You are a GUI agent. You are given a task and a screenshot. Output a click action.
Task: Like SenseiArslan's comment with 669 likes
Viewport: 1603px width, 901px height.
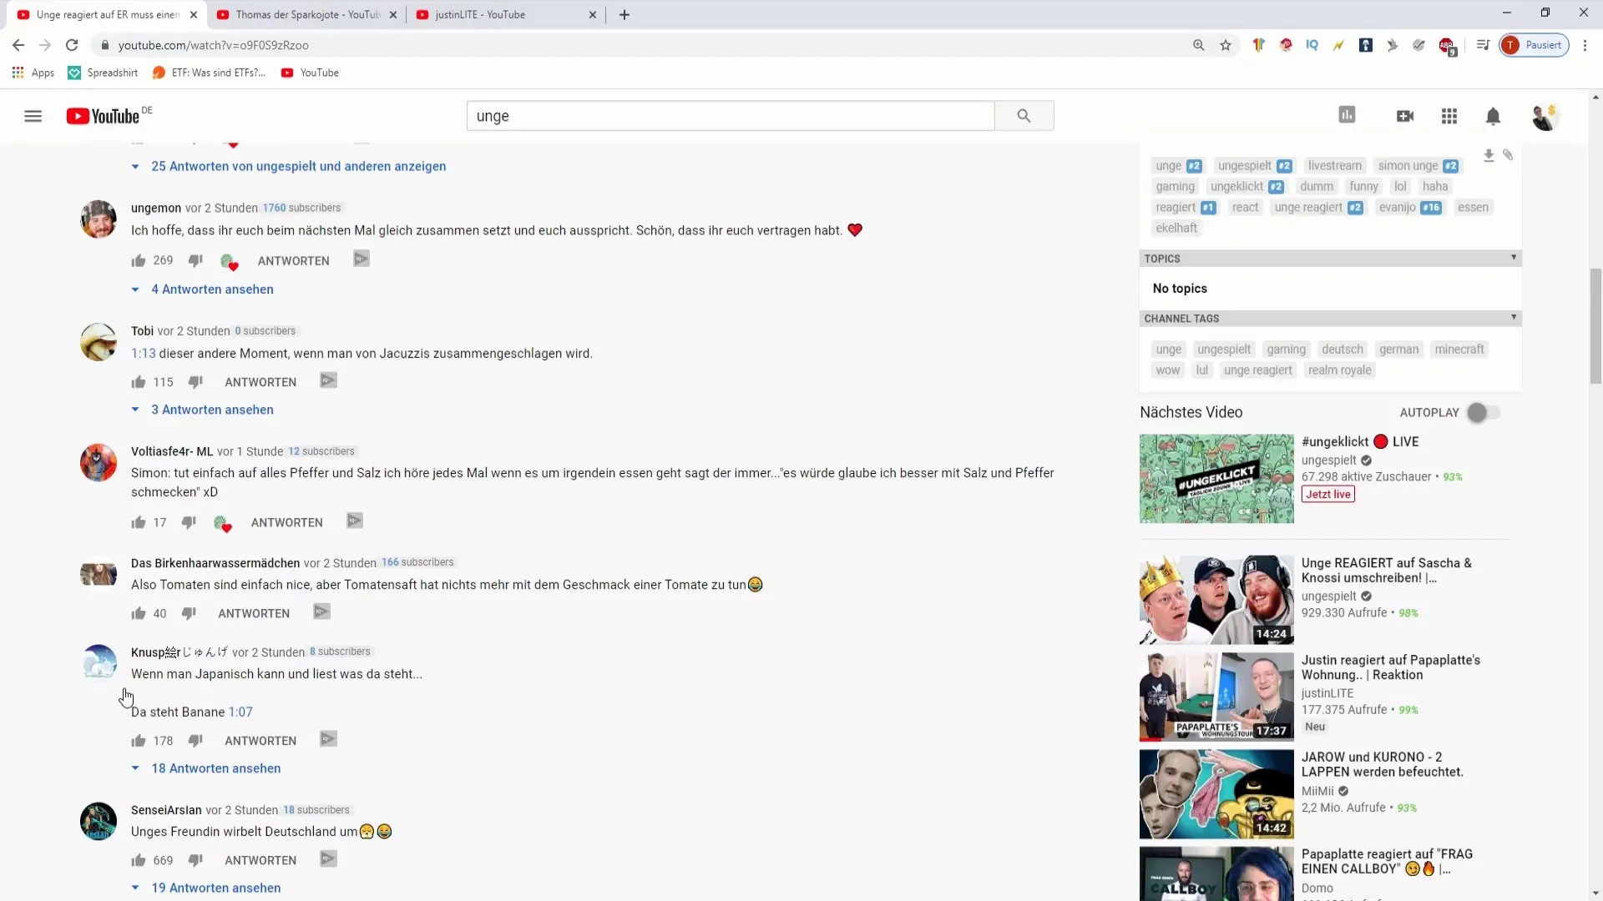point(139,860)
